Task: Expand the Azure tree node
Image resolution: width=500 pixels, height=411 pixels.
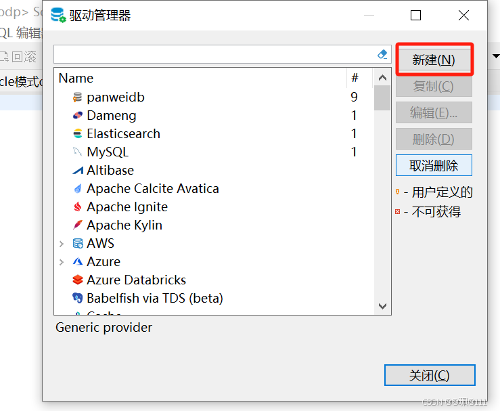Action: (x=62, y=262)
